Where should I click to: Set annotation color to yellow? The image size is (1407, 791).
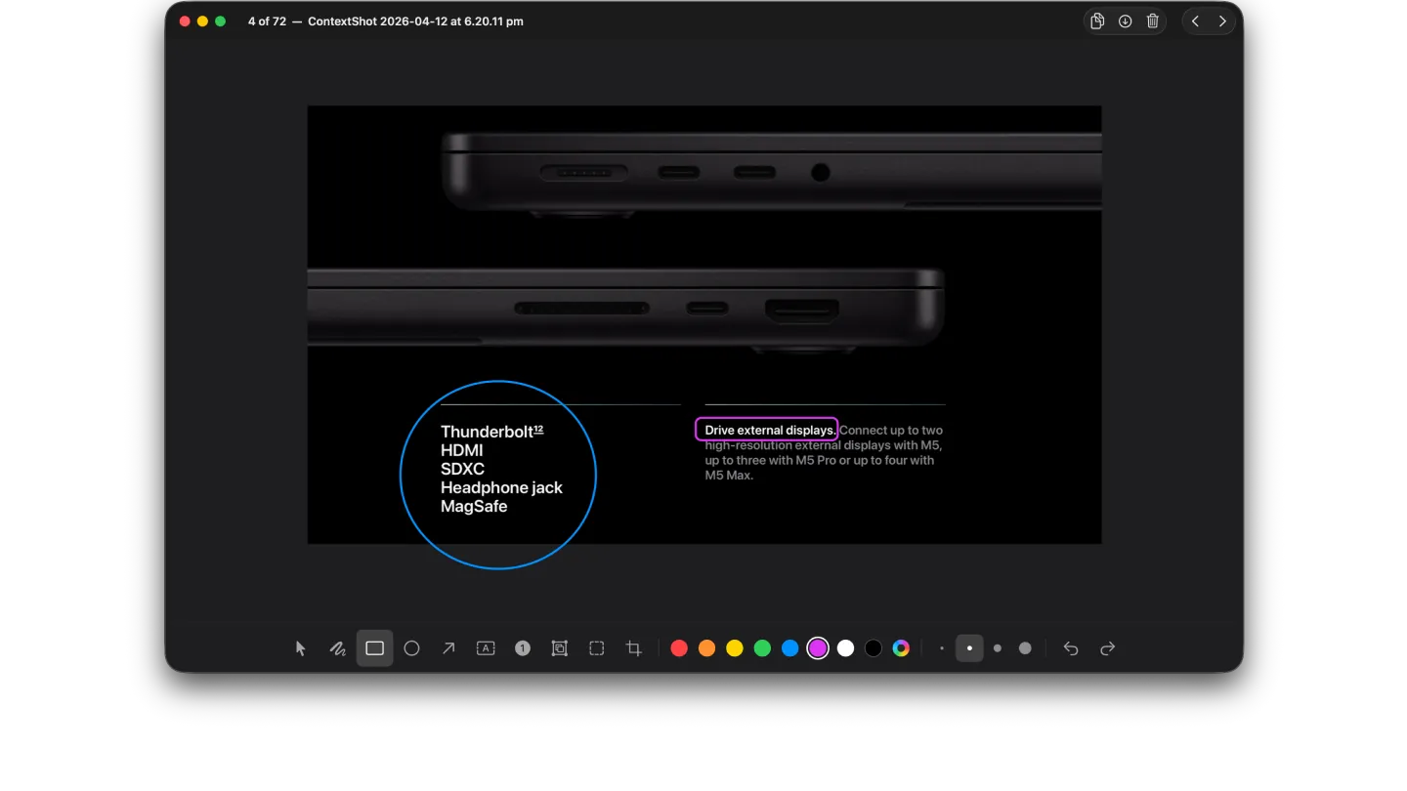[x=735, y=648]
